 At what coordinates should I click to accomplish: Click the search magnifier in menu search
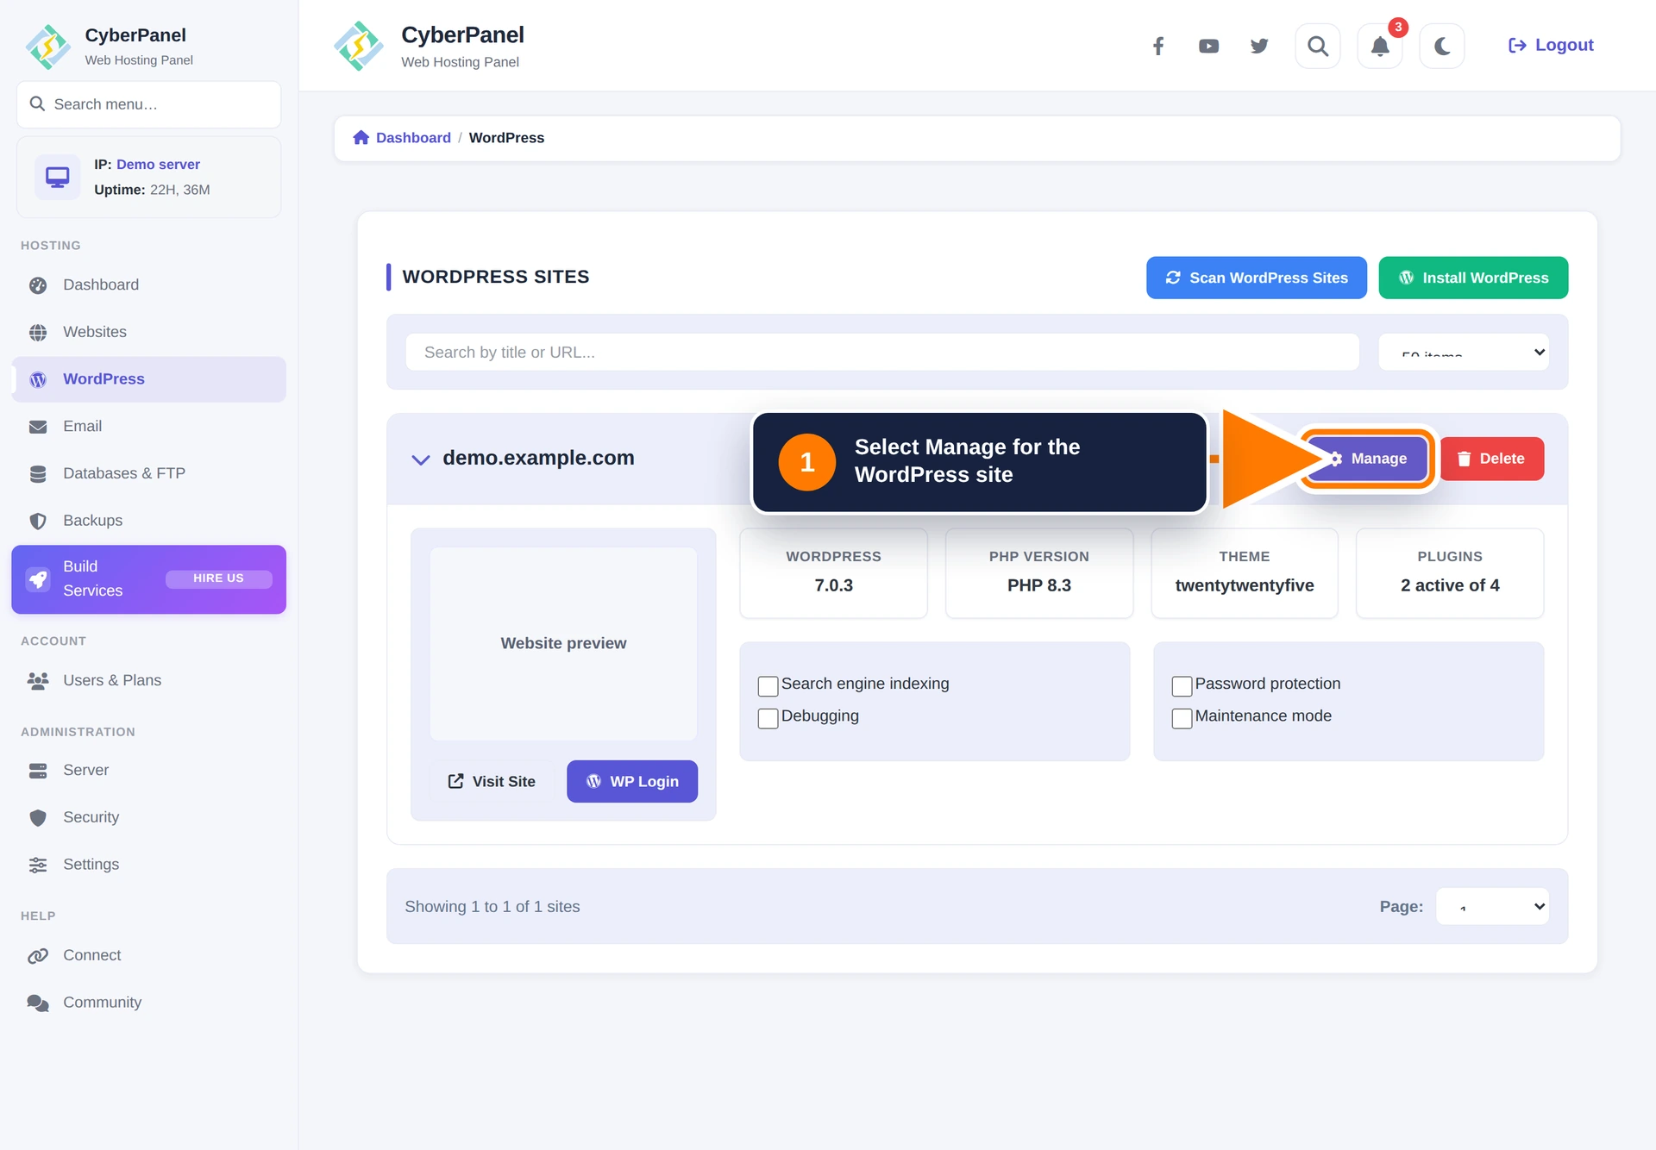point(37,104)
